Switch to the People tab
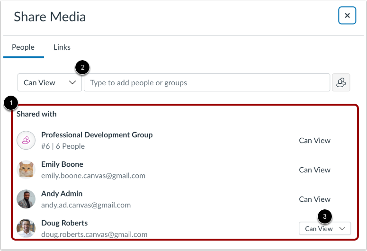This screenshot has width=367, height=251. point(23,47)
